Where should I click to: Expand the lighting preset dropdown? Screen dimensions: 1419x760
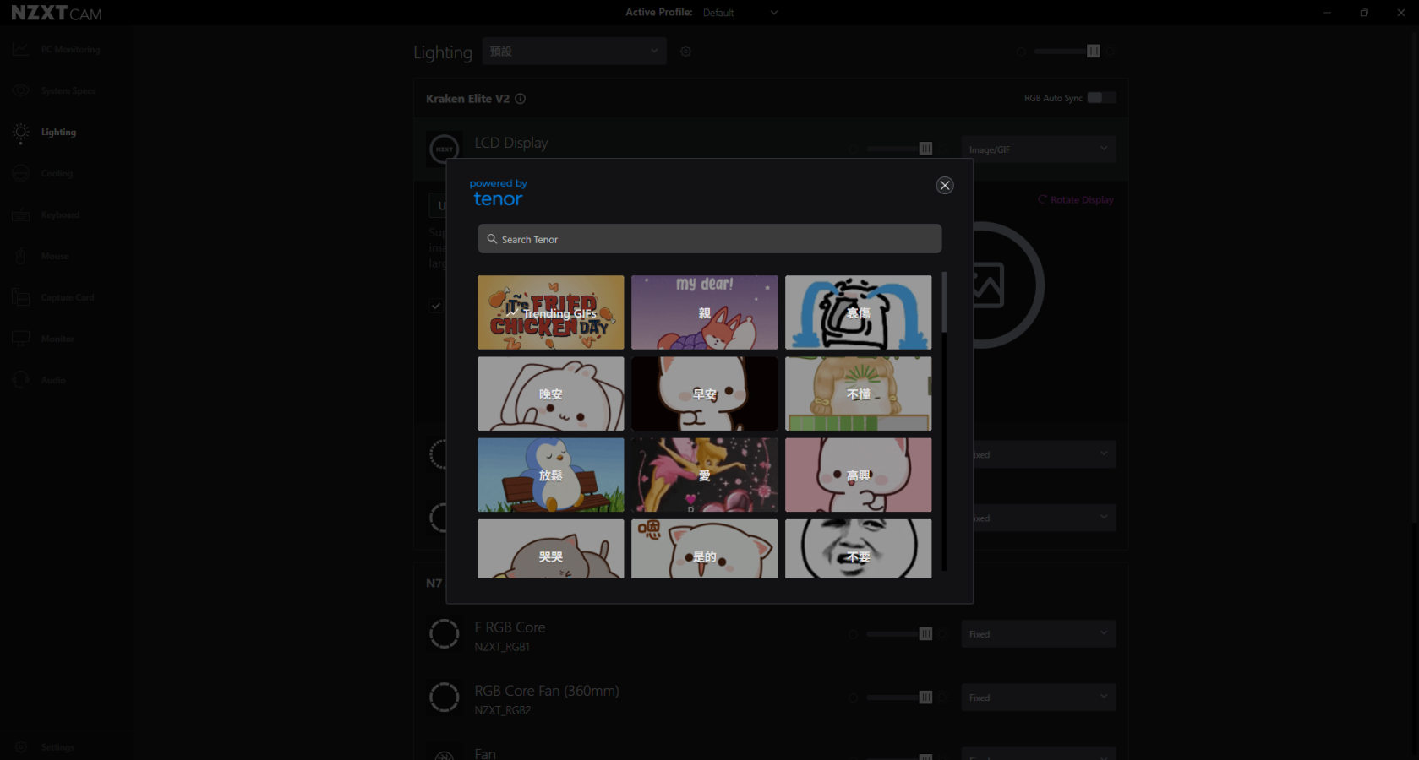[x=574, y=52]
